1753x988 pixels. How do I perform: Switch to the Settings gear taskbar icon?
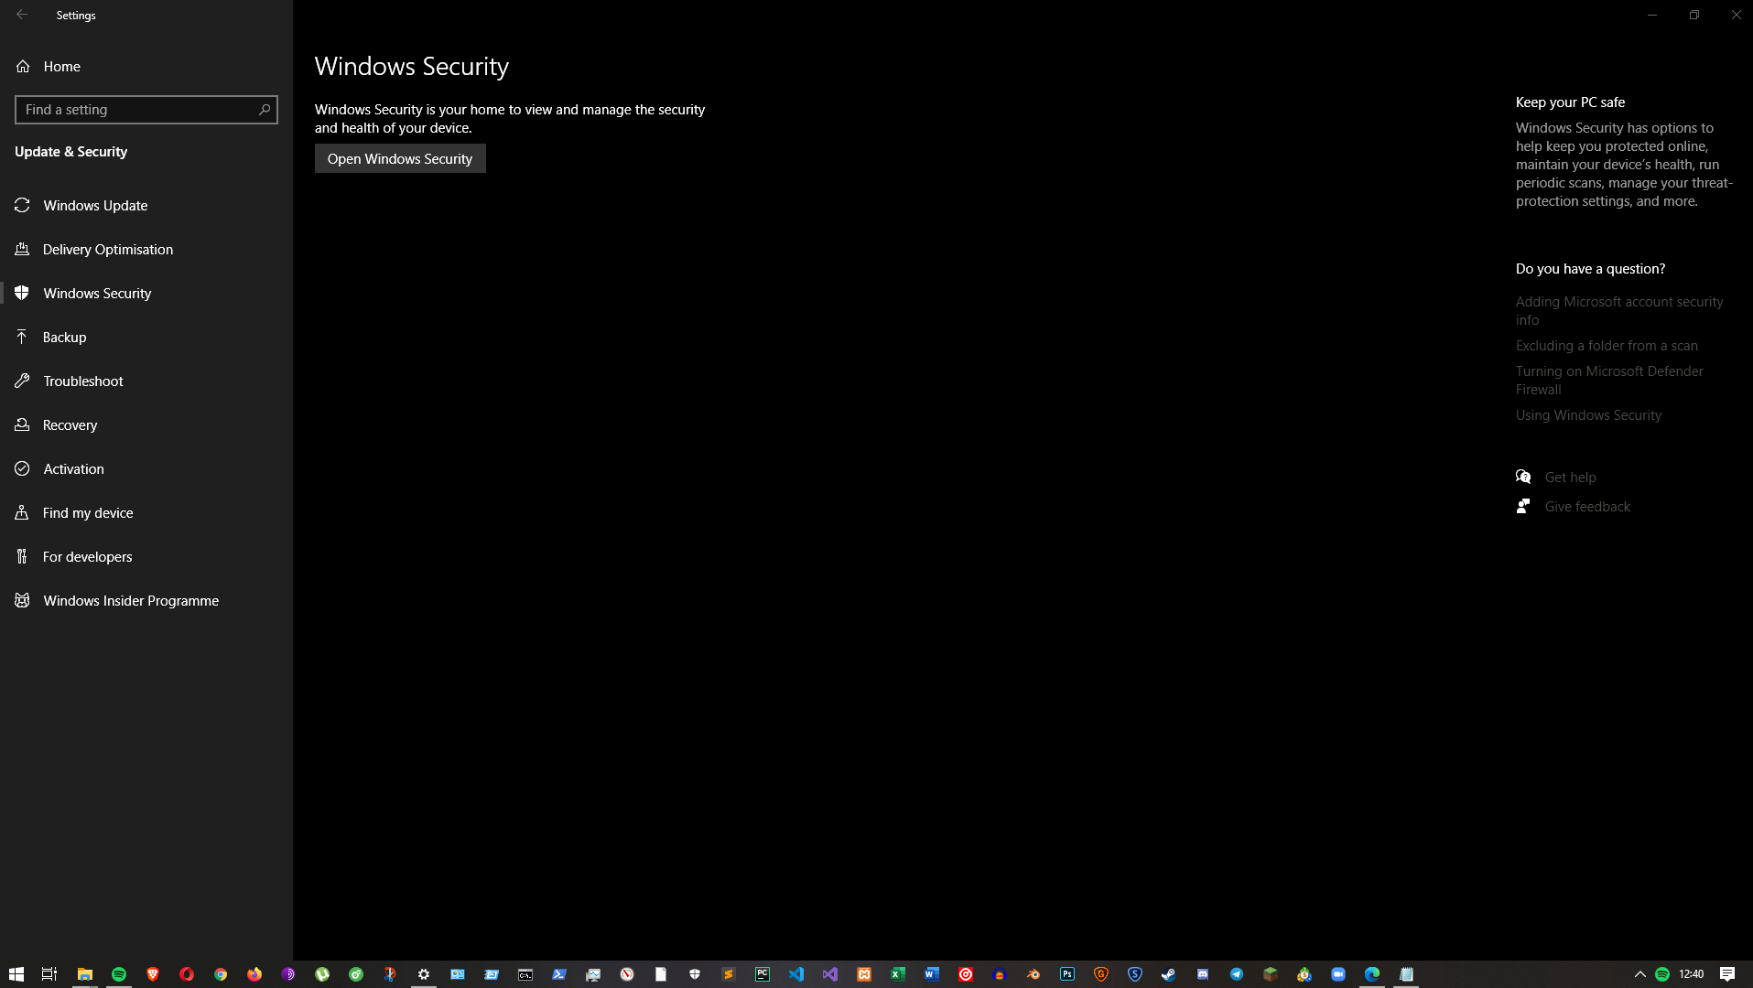click(x=423, y=974)
